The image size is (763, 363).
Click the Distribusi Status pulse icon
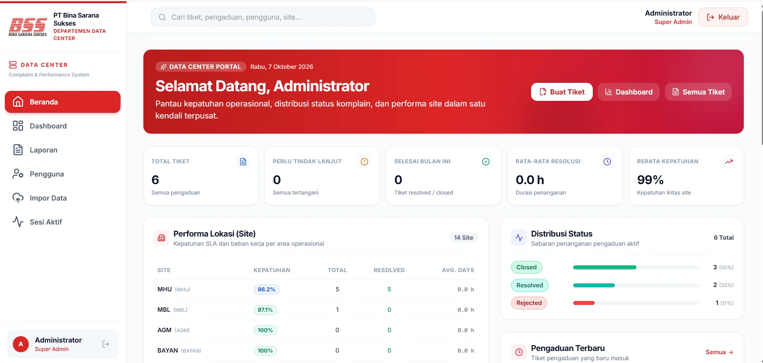(x=519, y=238)
